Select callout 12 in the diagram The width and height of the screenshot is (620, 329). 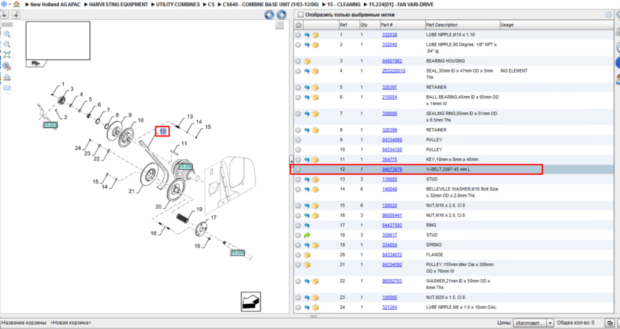tap(162, 131)
